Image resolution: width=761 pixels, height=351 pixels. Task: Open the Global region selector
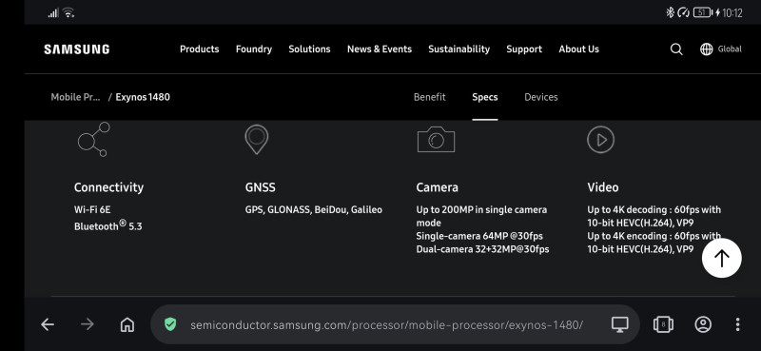click(x=721, y=49)
